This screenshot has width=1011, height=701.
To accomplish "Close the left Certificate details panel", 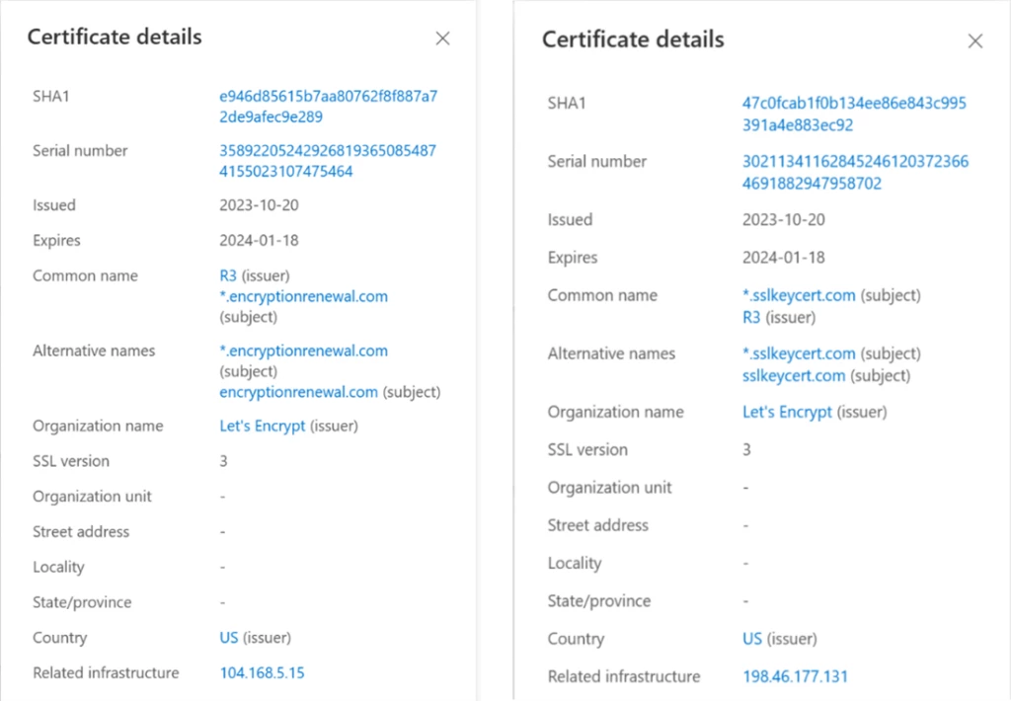I will pos(442,38).
